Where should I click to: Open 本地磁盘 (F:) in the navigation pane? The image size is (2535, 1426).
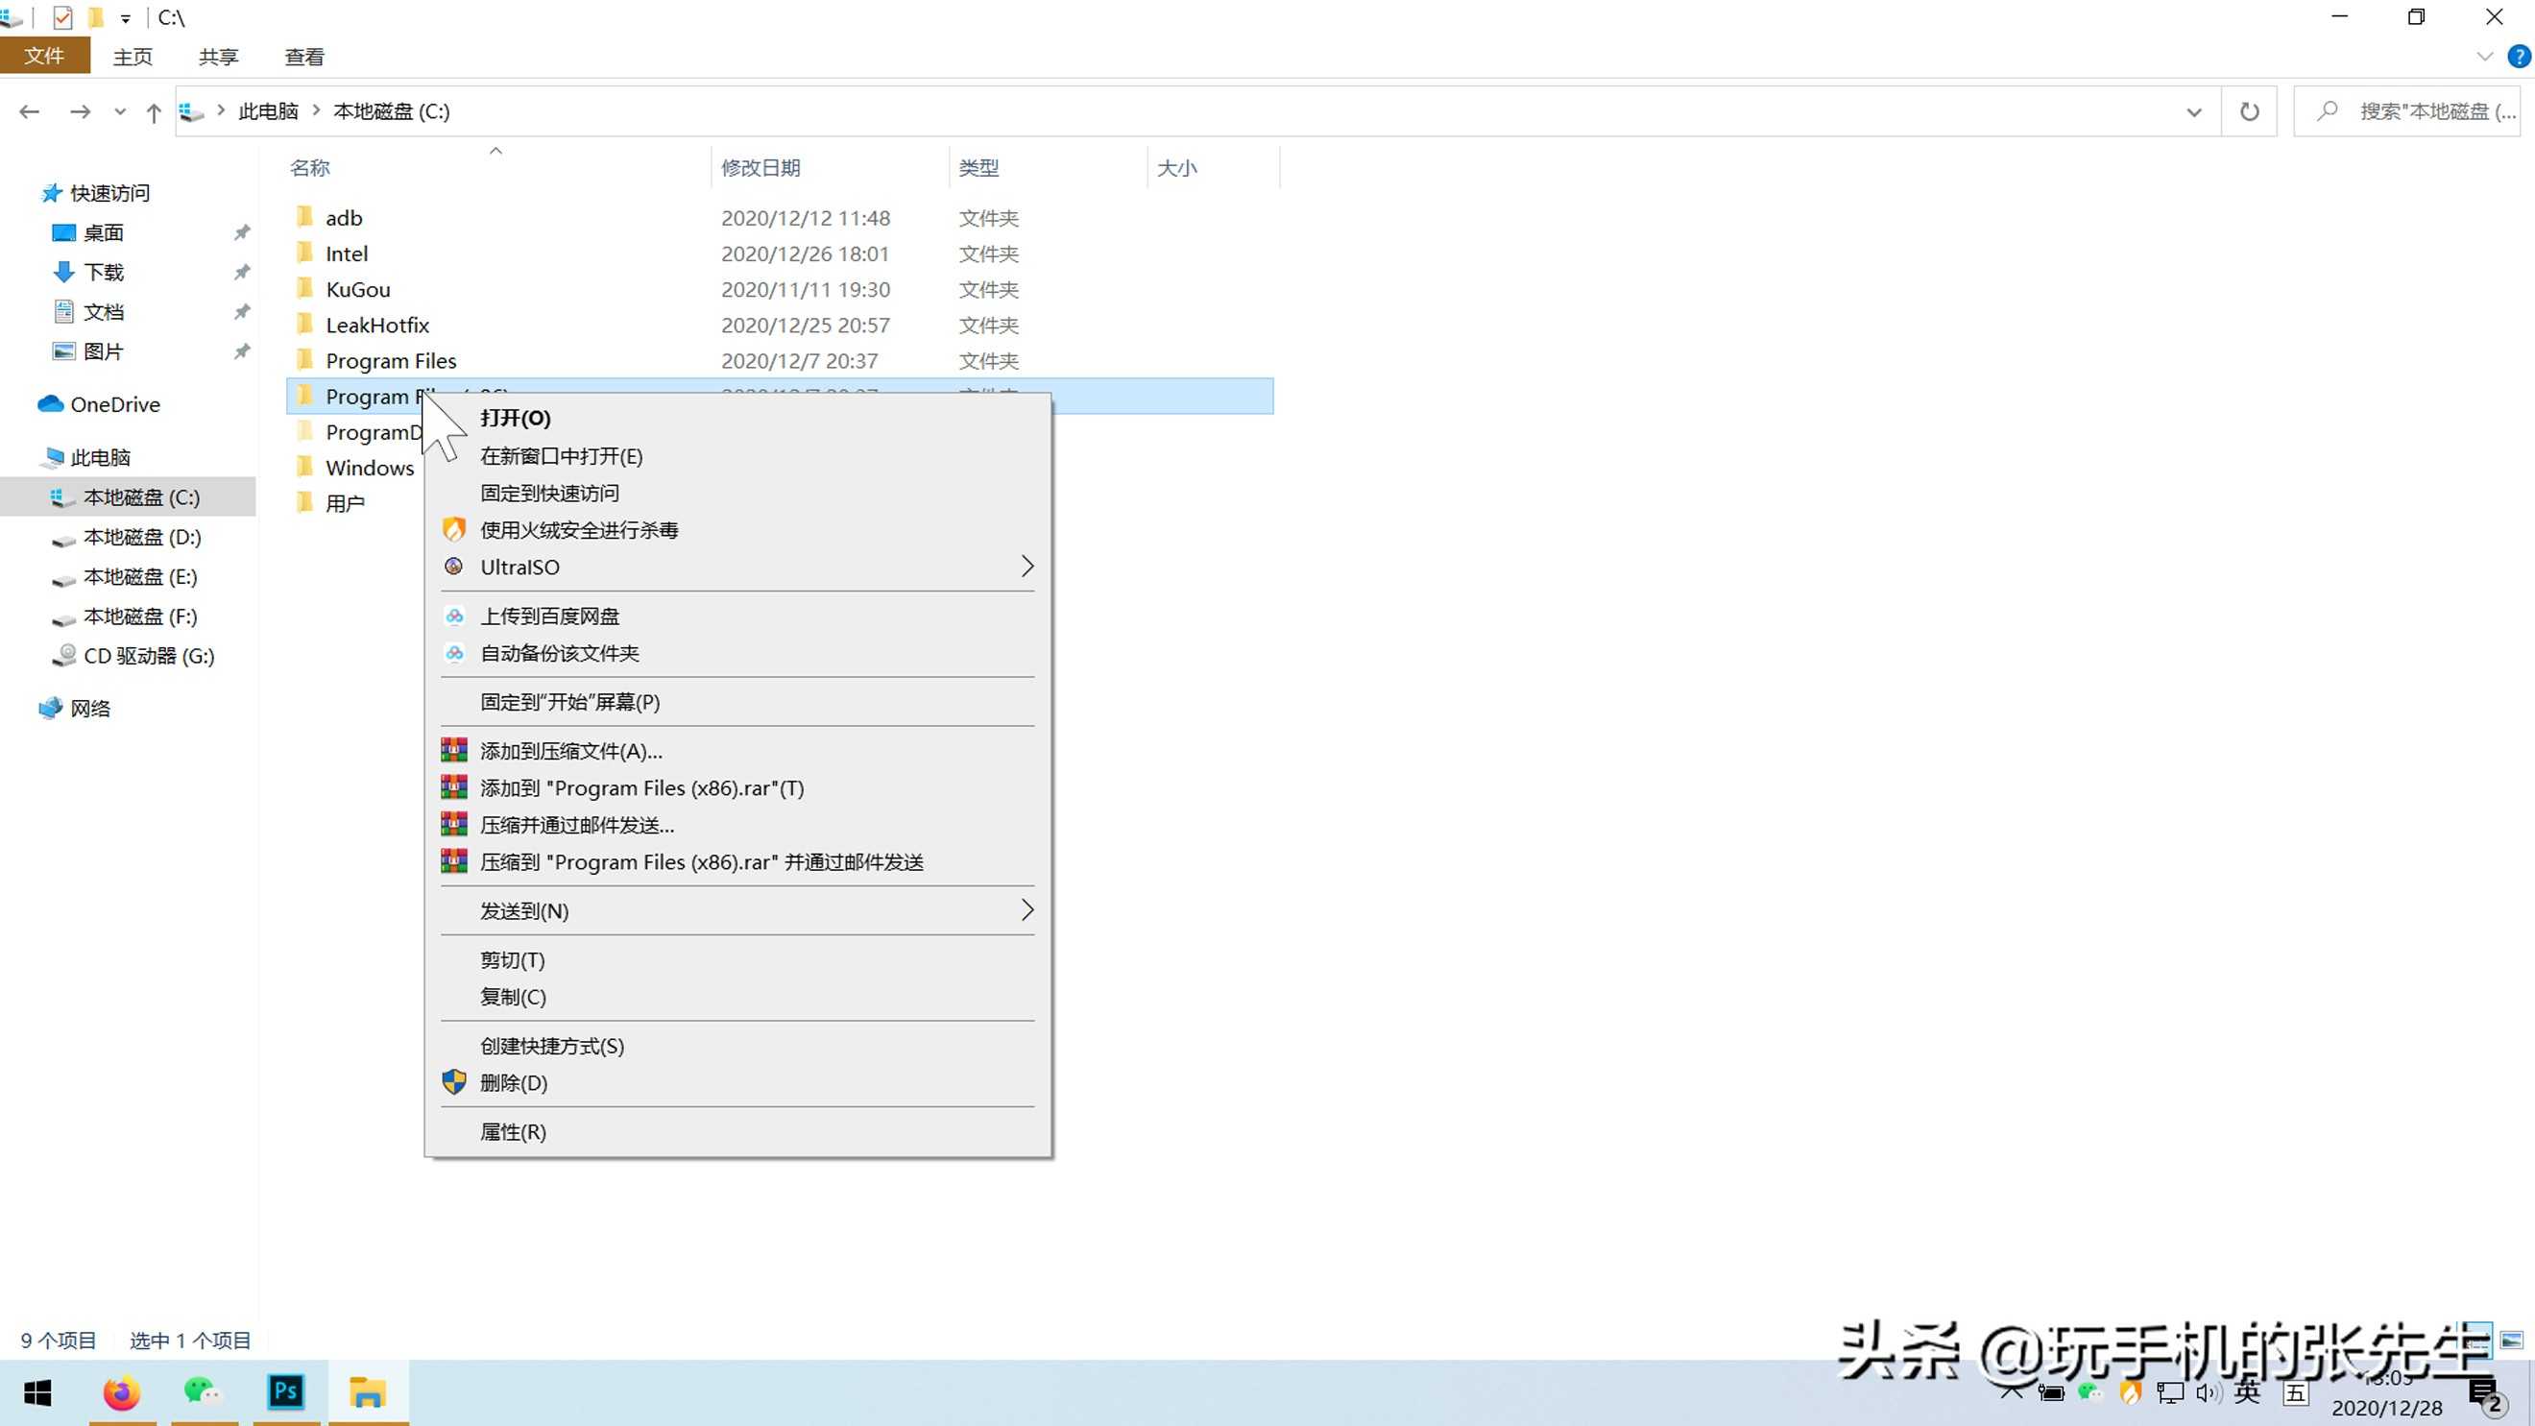pos(140,616)
